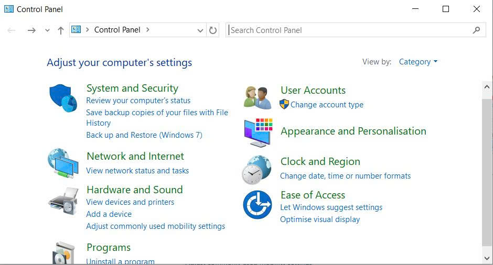
Task: Refresh the Control Panel view
Action: click(213, 30)
